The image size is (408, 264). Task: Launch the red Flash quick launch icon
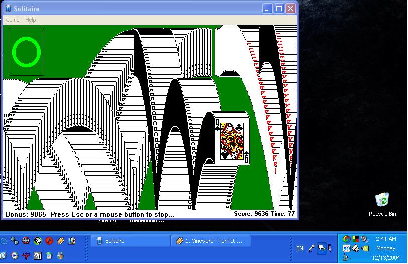pos(49,241)
